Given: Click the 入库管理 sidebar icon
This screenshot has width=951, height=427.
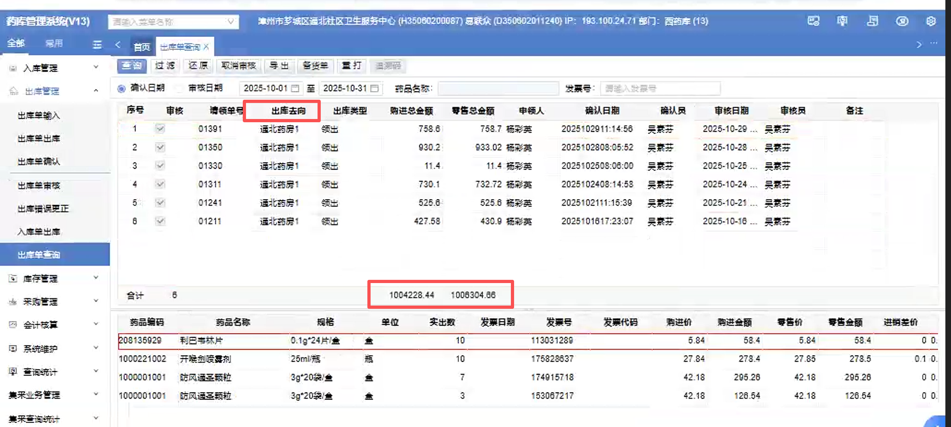Looking at the screenshot, I should coord(13,68).
